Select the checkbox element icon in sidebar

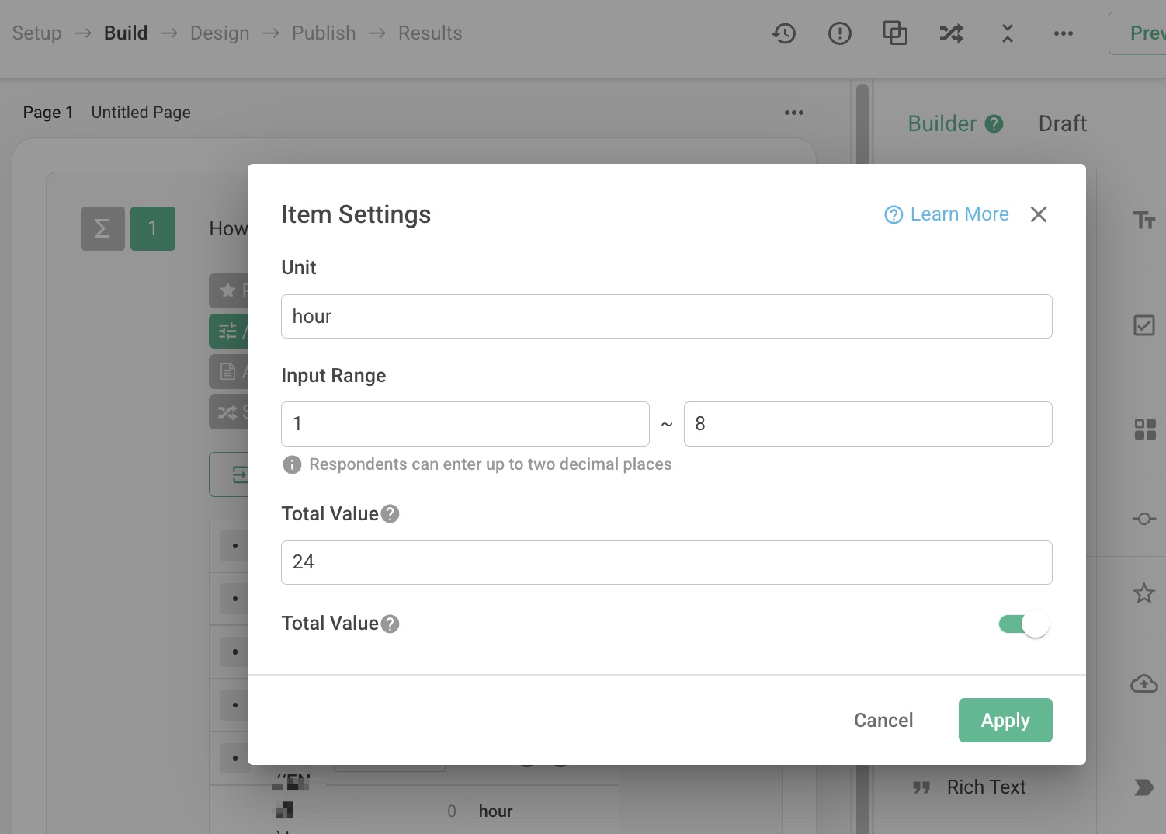(x=1143, y=325)
